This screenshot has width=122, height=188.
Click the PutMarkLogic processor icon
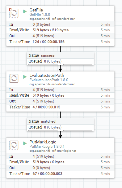point(14,145)
